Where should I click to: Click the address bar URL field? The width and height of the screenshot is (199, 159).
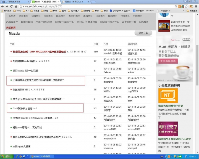(x=96, y=6)
